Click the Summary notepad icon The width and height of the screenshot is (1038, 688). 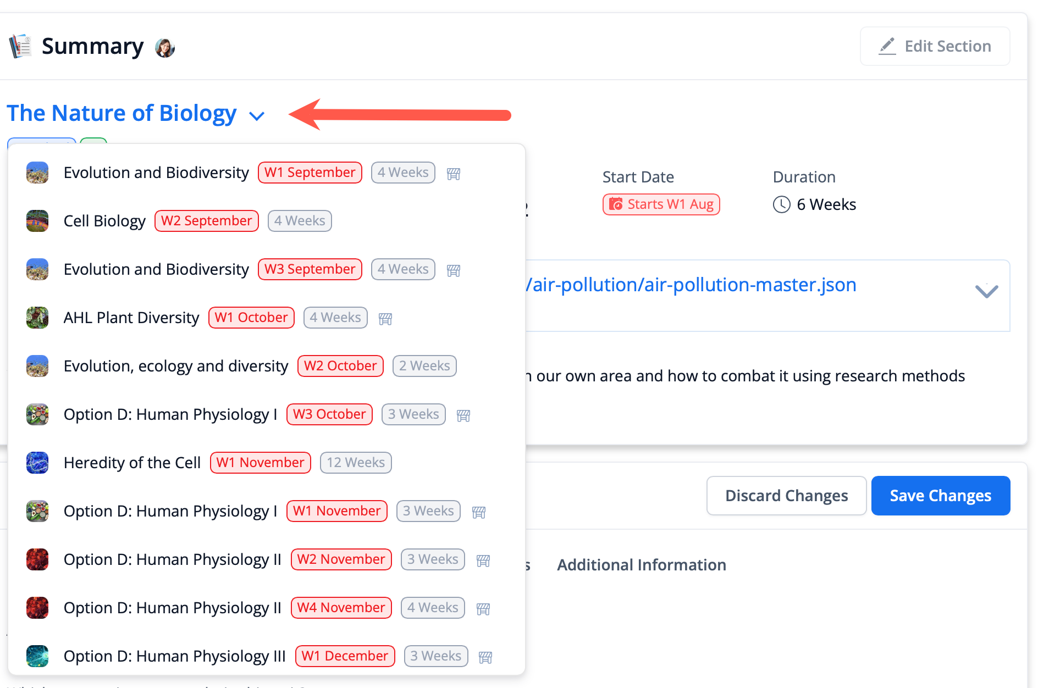20,46
